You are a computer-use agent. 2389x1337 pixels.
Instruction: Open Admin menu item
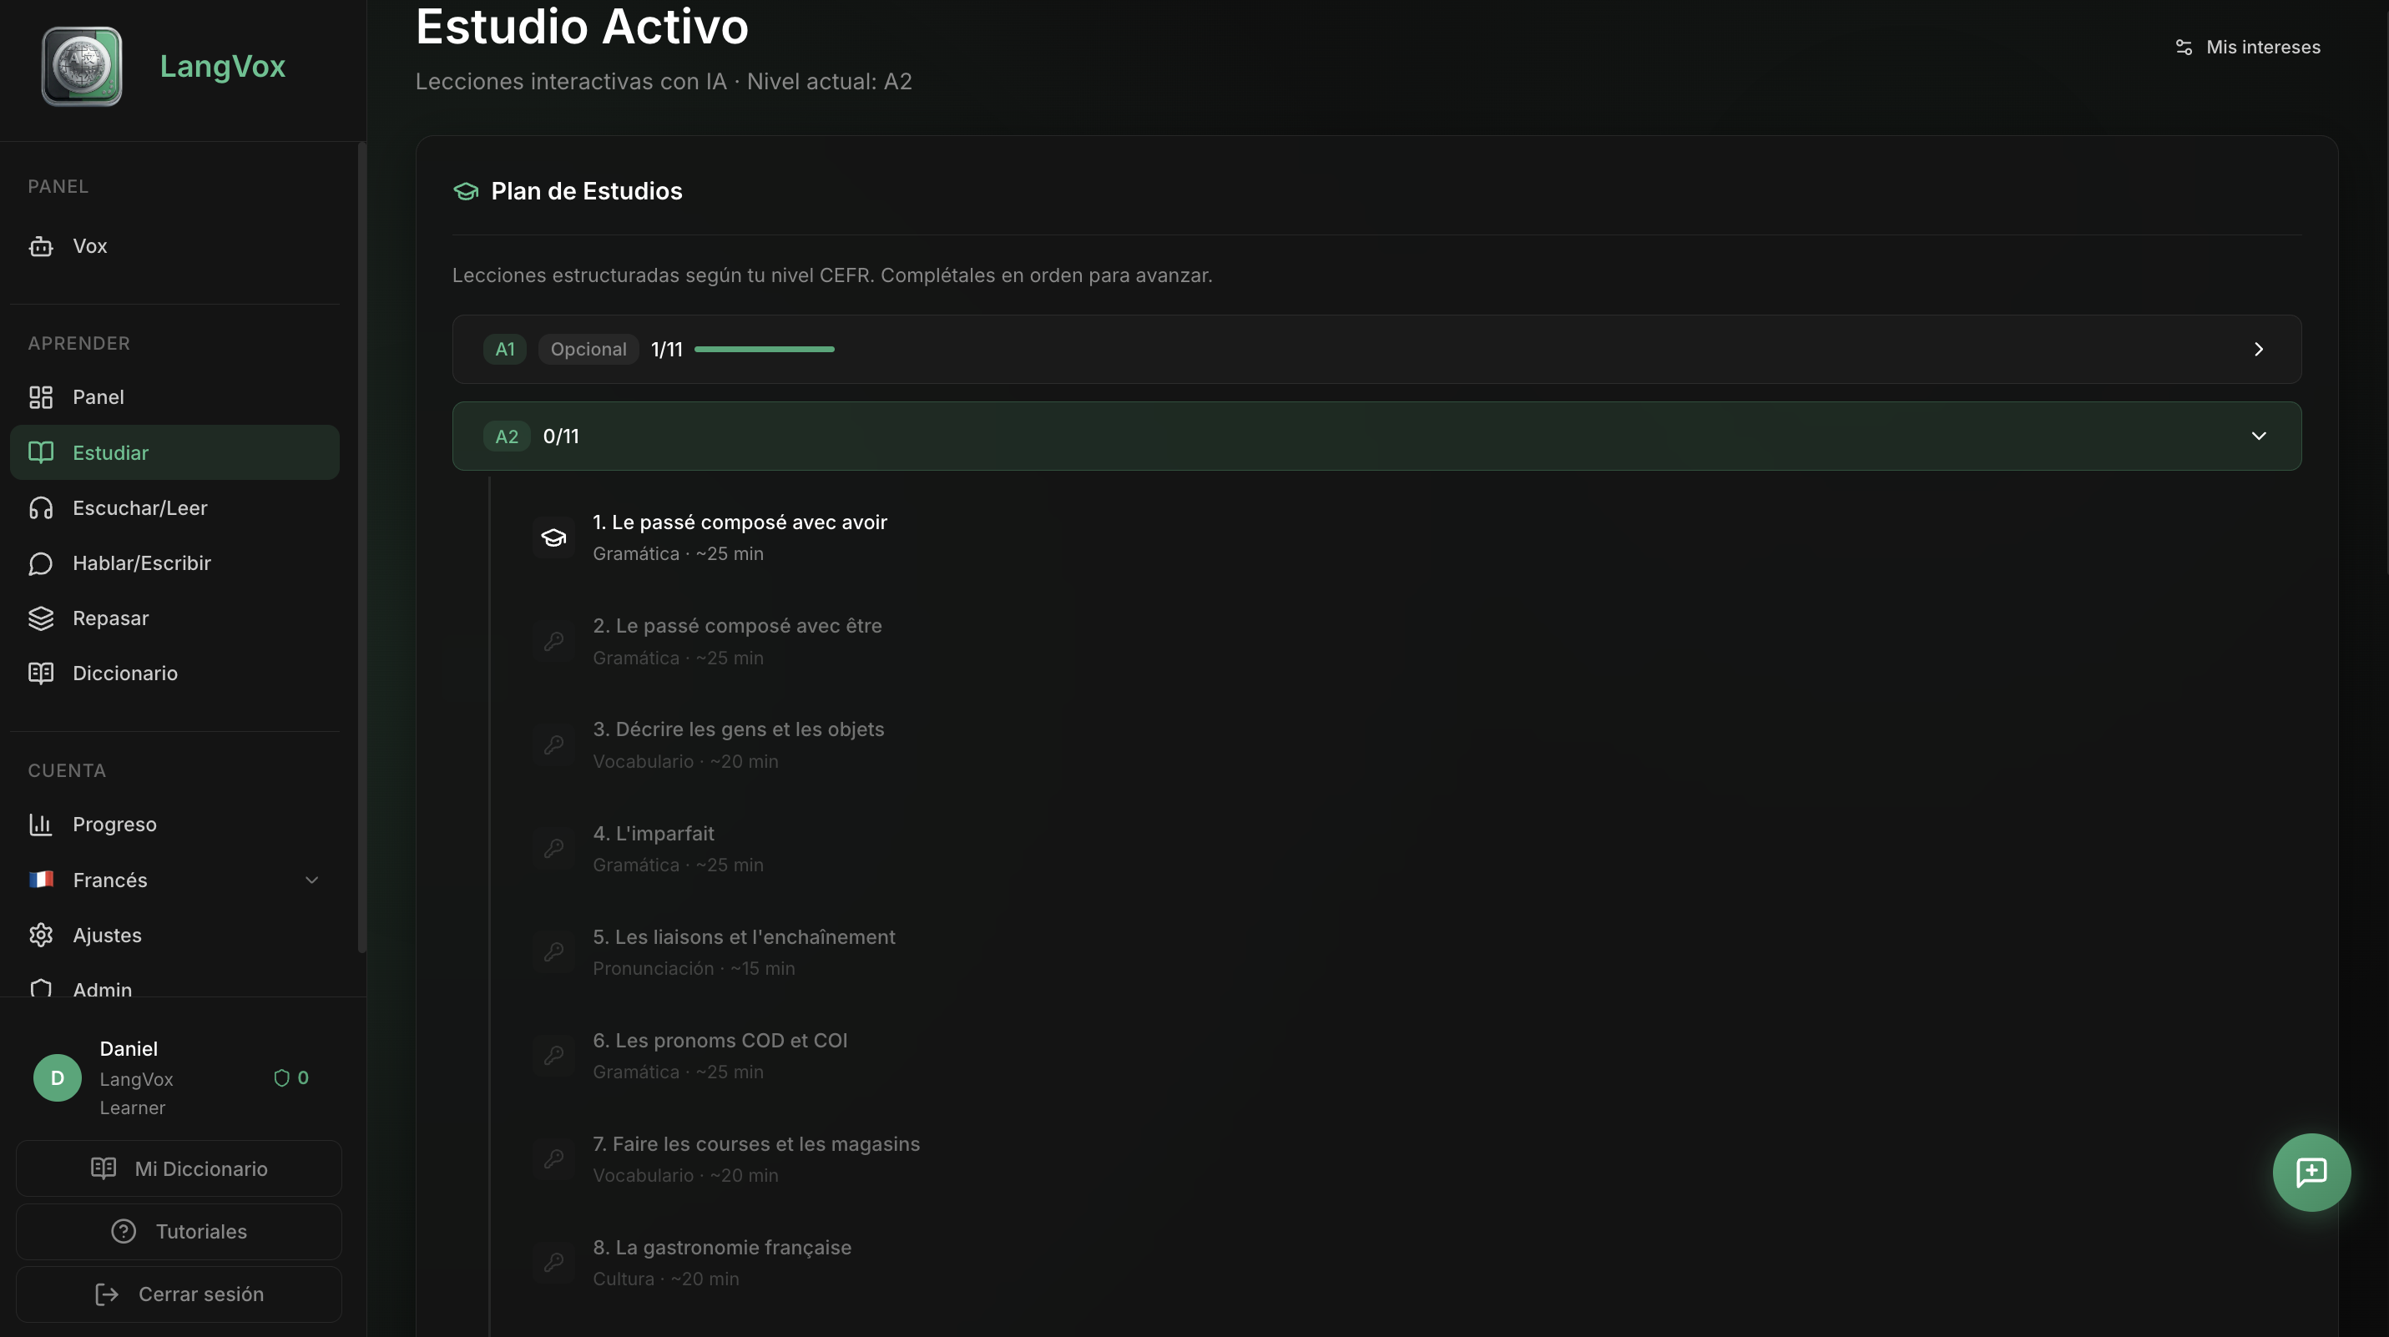coord(174,986)
